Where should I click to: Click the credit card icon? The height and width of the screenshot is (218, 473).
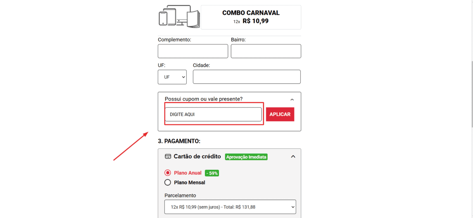[168, 157]
